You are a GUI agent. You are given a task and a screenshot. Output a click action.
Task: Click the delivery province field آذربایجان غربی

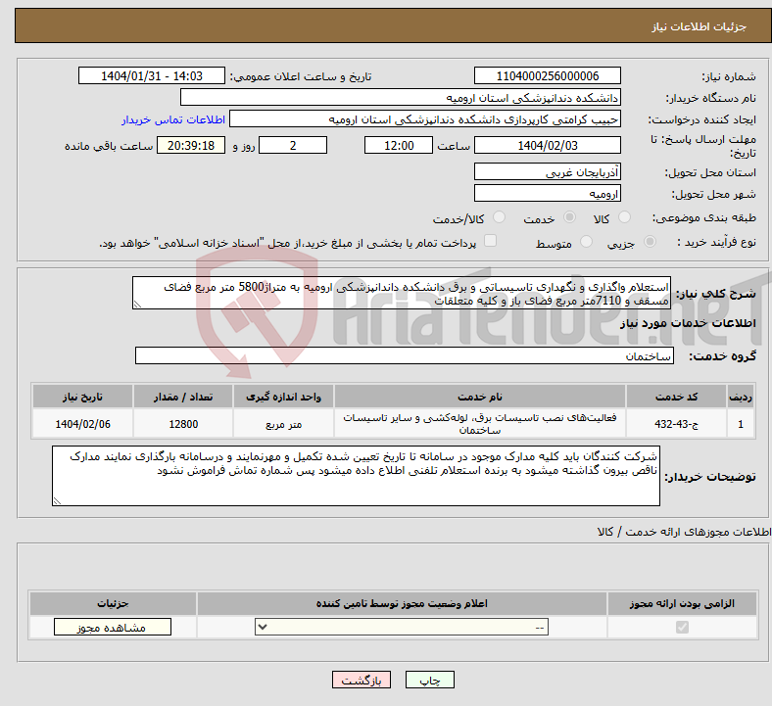click(x=547, y=171)
